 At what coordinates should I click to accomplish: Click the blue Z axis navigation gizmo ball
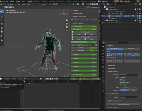tap(64, 10)
